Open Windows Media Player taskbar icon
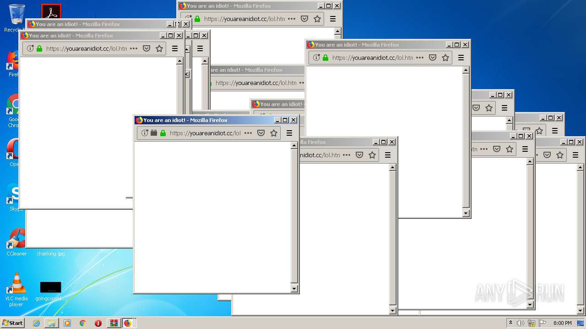 [67, 323]
